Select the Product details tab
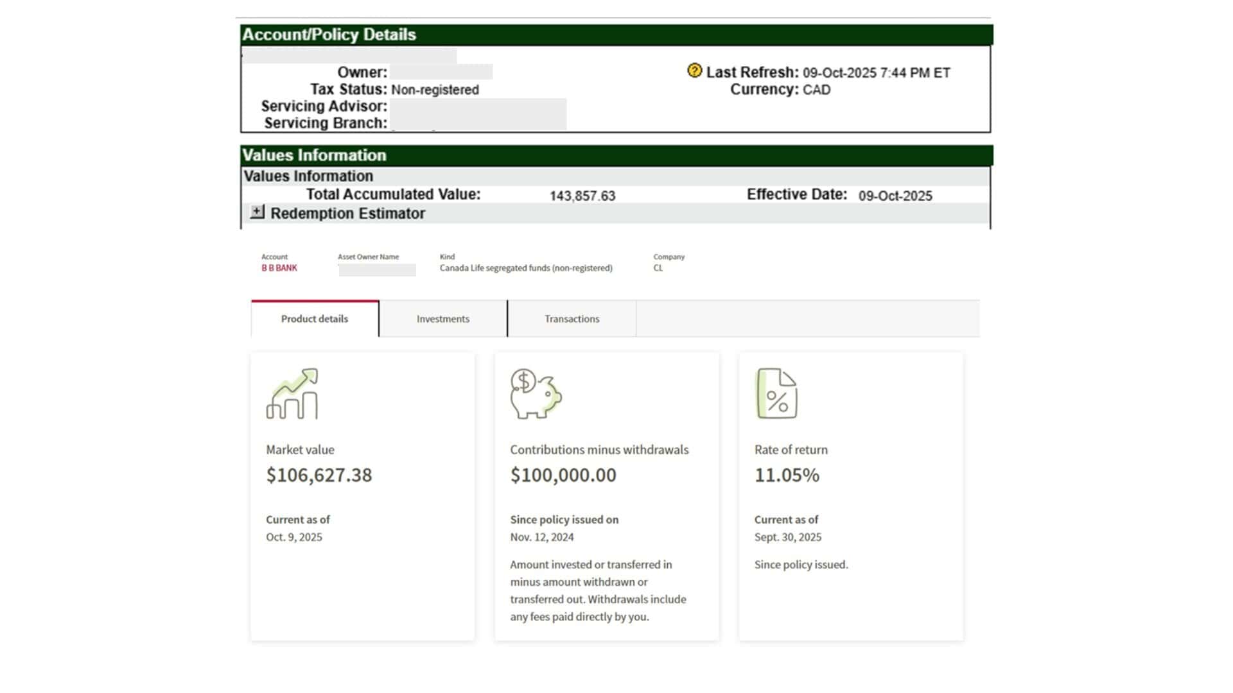1233x693 pixels. [x=315, y=319]
